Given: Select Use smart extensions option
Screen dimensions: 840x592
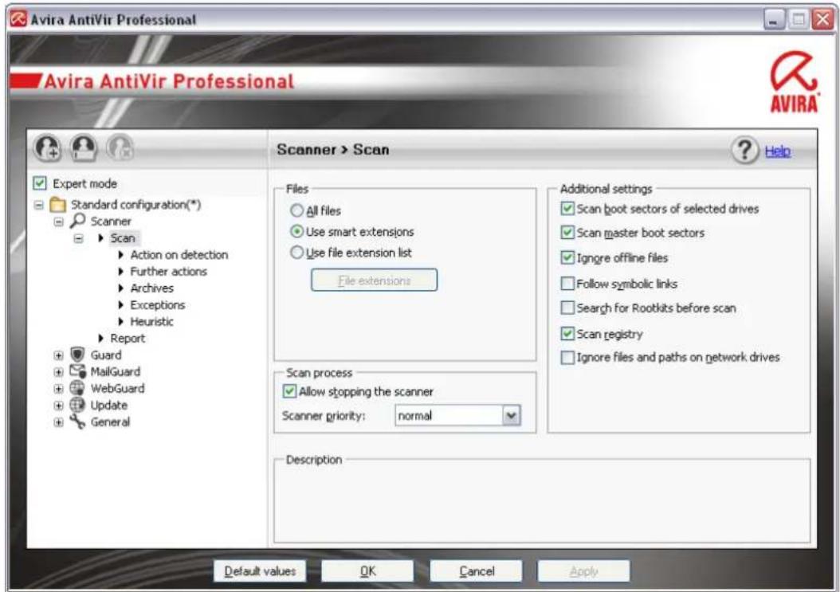Looking at the screenshot, I should [296, 231].
